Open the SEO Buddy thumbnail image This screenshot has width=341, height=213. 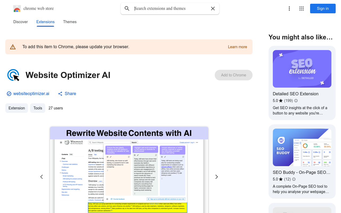coord(302,147)
